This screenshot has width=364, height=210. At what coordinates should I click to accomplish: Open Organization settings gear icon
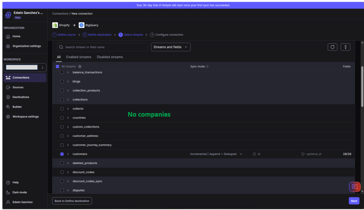tap(8, 46)
